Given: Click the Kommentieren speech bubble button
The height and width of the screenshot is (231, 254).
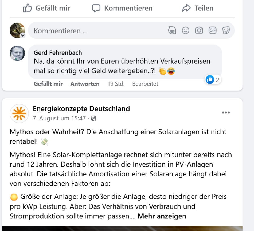Looking at the screenshot, I should pyautogui.click(x=122, y=8).
